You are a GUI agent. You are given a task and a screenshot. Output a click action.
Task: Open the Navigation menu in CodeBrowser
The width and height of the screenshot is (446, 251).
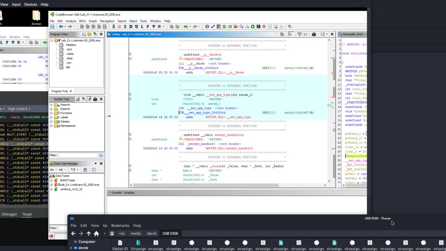pos(107,21)
